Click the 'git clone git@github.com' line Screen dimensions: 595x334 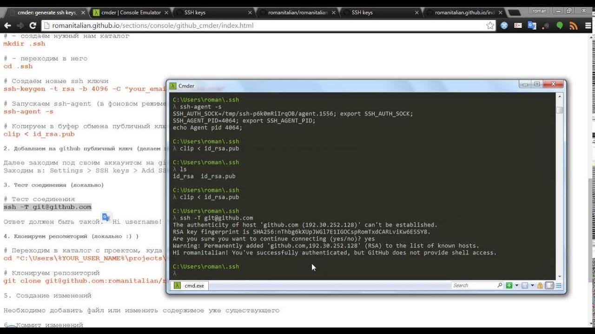pos(85,281)
